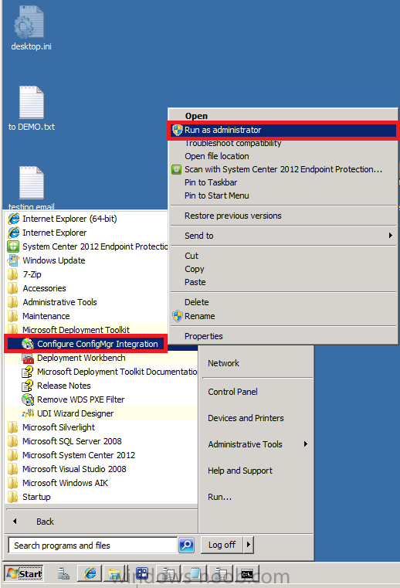Choose Restore previous versions
This screenshot has height=588, width=400.
click(232, 216)
